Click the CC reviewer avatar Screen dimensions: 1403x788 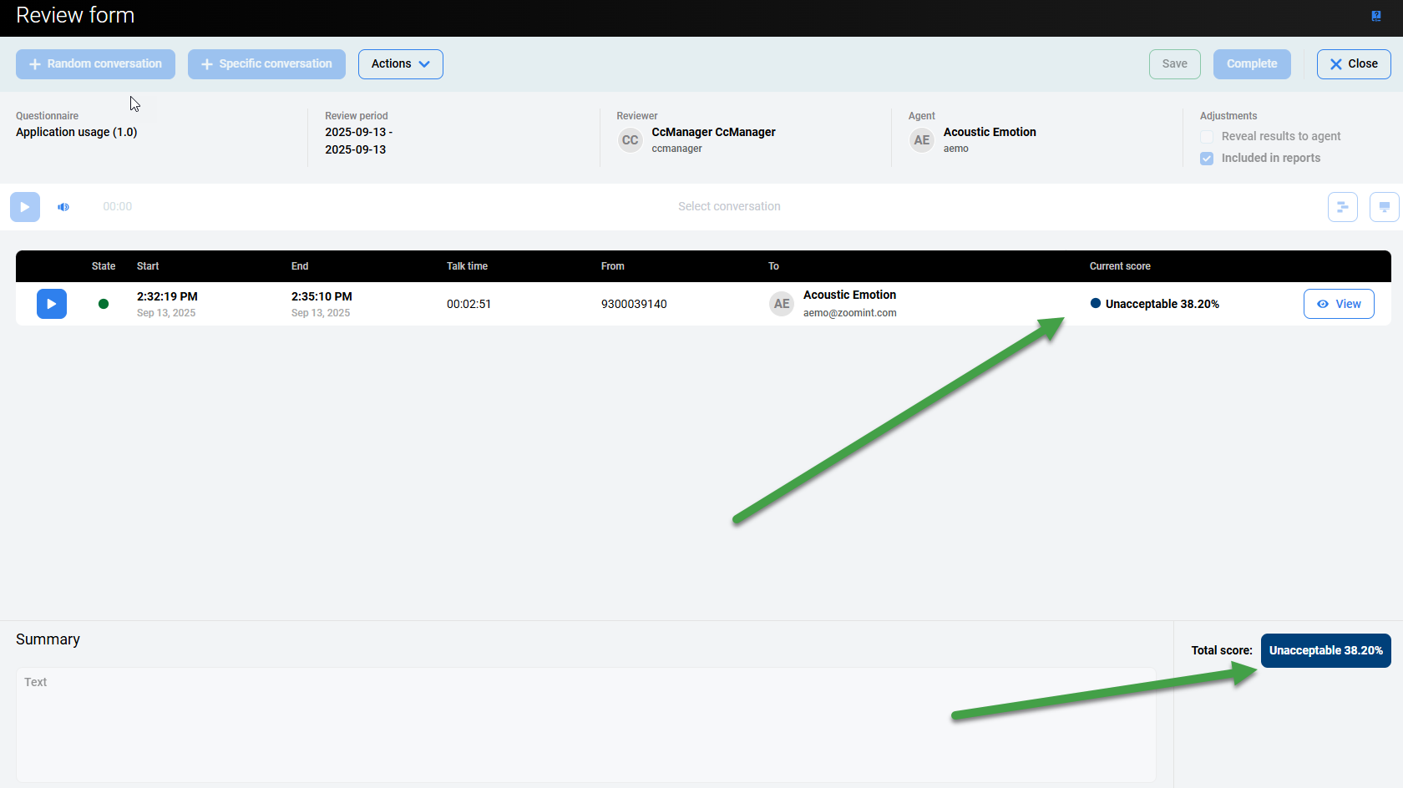coord(630,140)
